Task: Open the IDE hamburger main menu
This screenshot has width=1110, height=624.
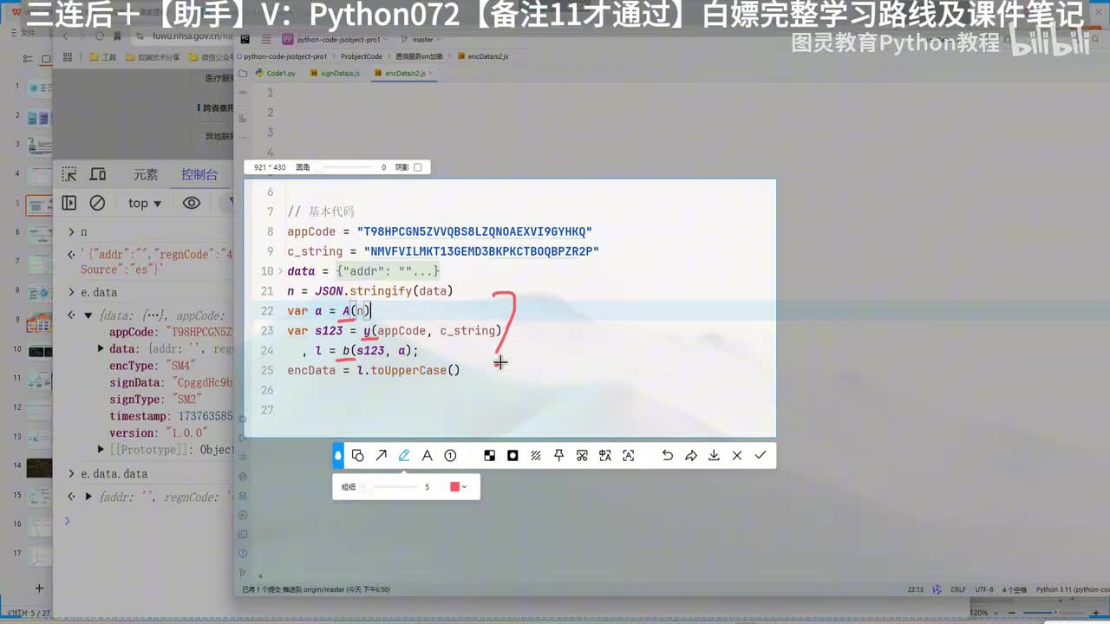Action: click(265, 40)
